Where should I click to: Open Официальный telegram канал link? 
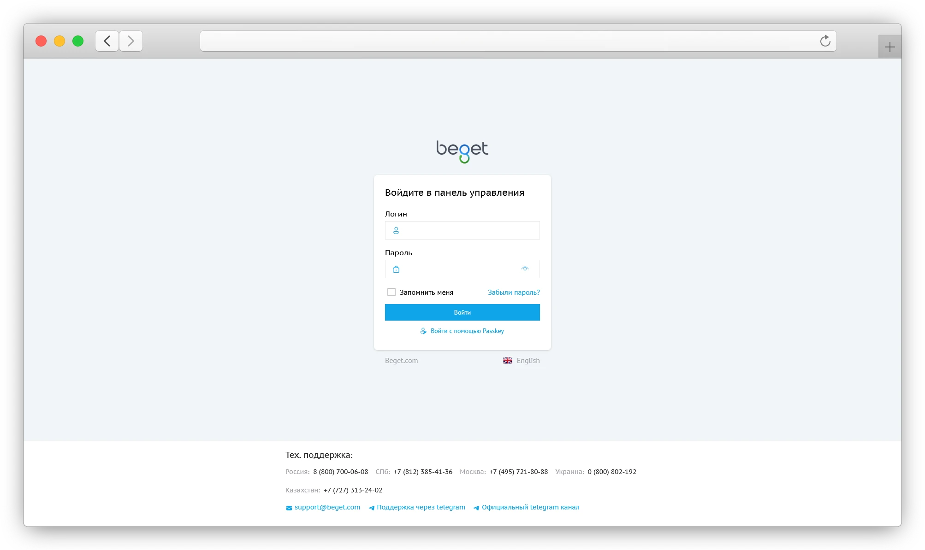tap(530, 507)
